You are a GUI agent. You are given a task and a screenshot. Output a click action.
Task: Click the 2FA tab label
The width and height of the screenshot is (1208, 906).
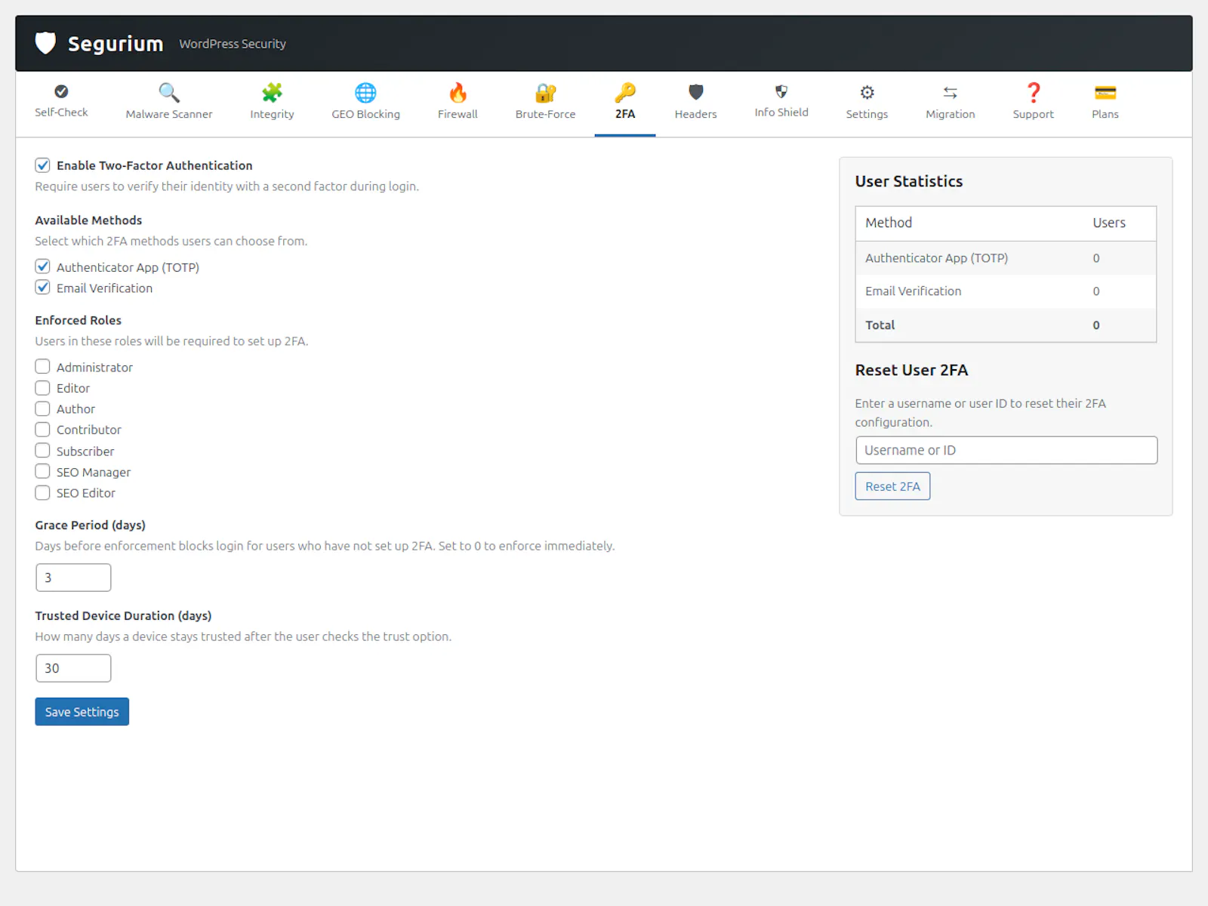coord(625,114)
